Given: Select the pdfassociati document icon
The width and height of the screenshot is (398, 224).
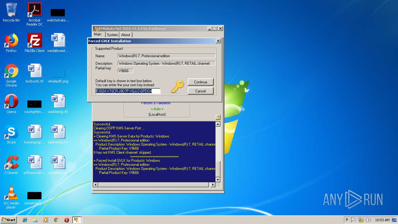Looking at the screenshot, I should [35, 165].
